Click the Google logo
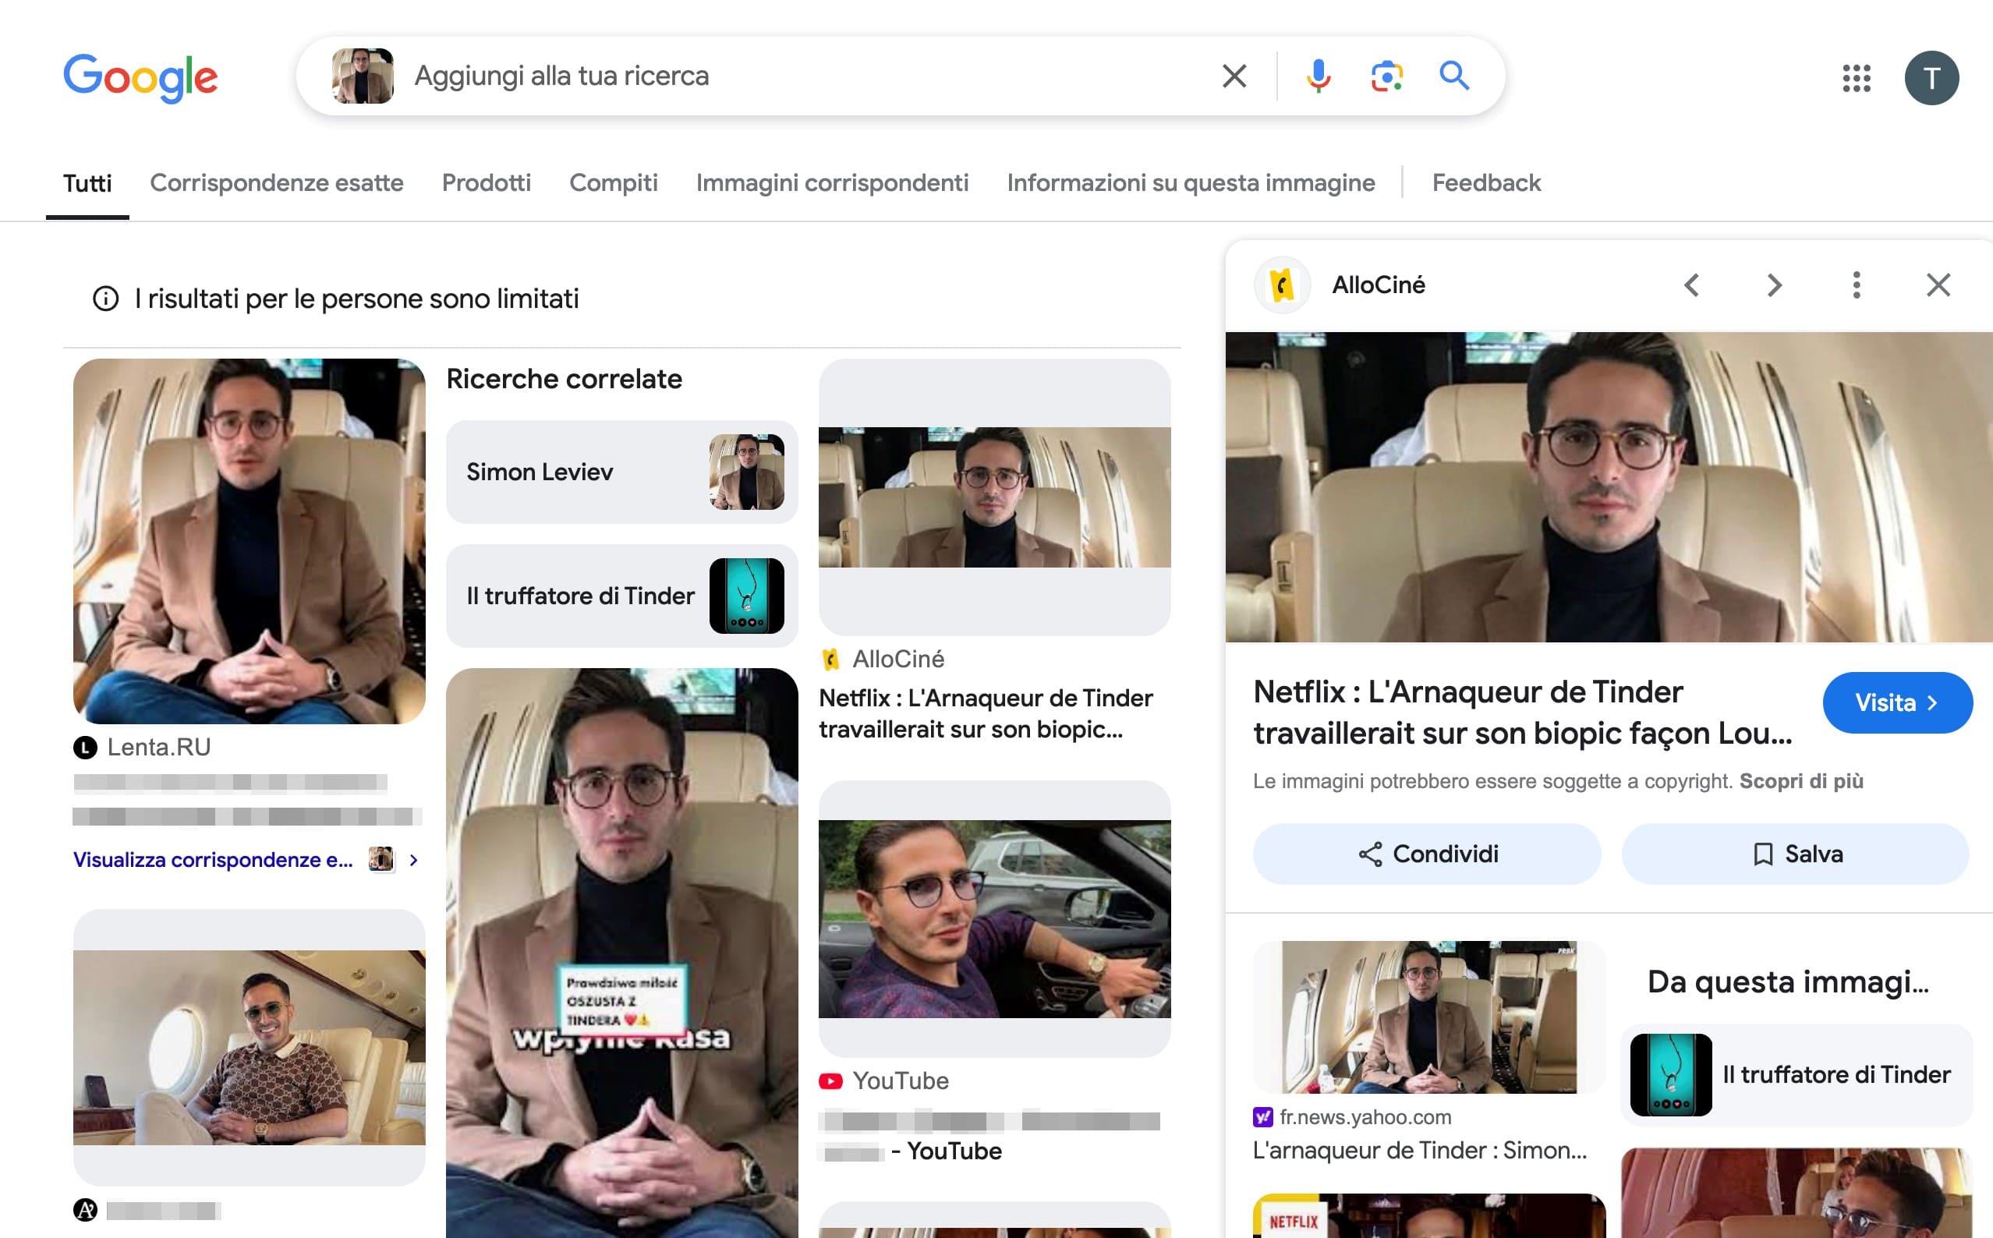This screenshot has width=1993, height=1238. [141, 77]
